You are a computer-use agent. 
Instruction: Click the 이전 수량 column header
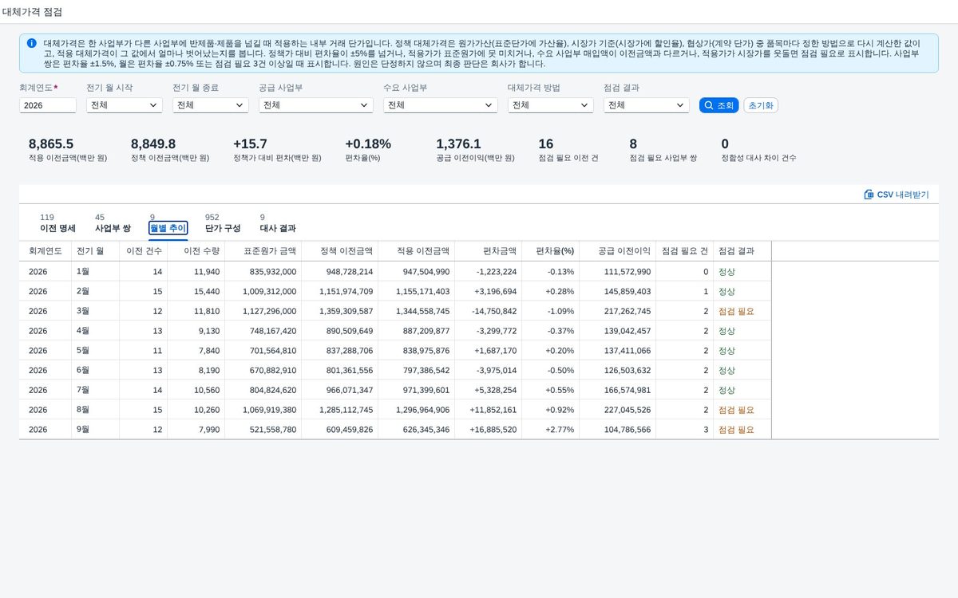196,251
